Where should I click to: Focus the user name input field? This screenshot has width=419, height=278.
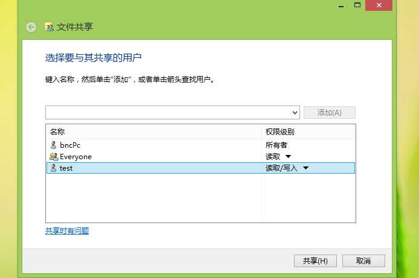[168, 113]
